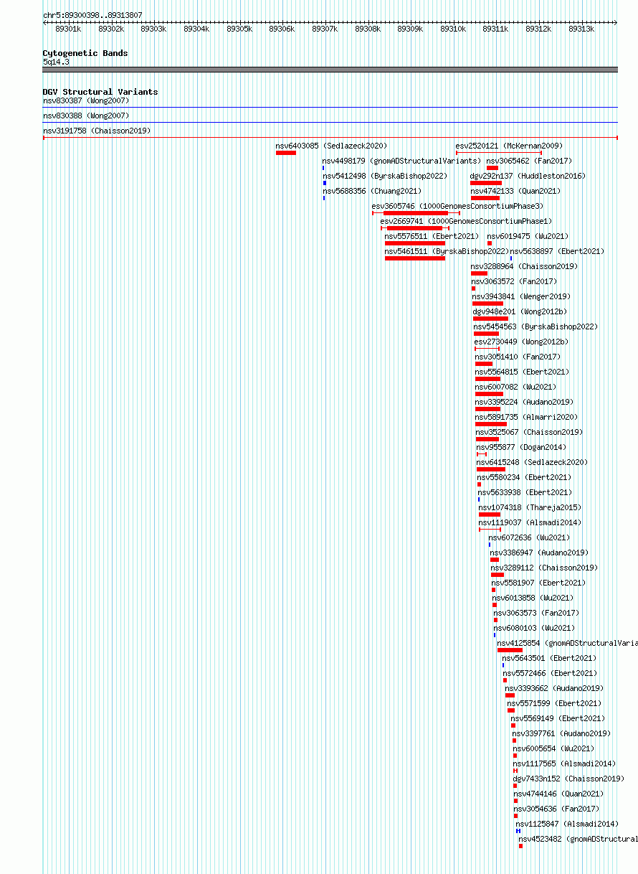This screenshot has width=638, height=874.
Task: Click nsv5569149 (Ebert2021) label
Action: pyautogui.click(x=558, y=718)
